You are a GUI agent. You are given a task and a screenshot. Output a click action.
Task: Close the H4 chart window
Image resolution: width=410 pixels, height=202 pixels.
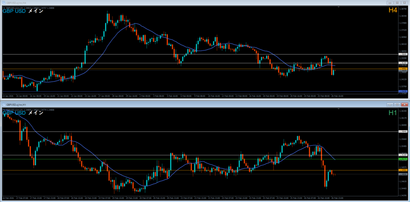click(404, 2)
